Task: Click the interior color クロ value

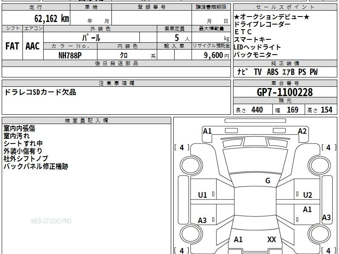Action: (x=124, y=55)
